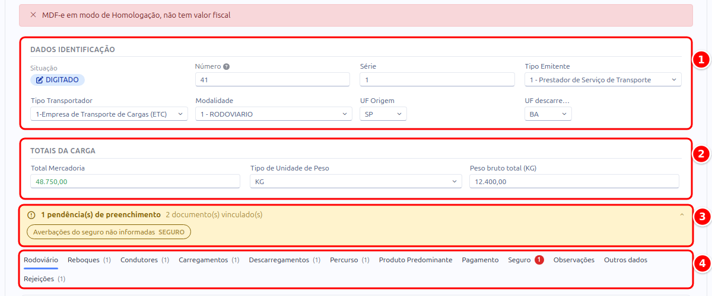Screen dimensions: 712x296
Task: Switch to the Reboques tab
Action: 90,260
